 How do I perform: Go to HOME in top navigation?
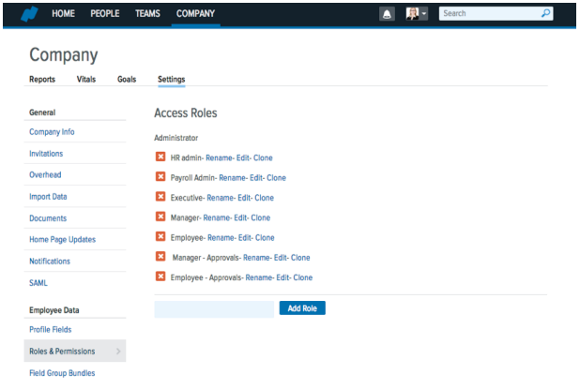[x=63, y=14]
